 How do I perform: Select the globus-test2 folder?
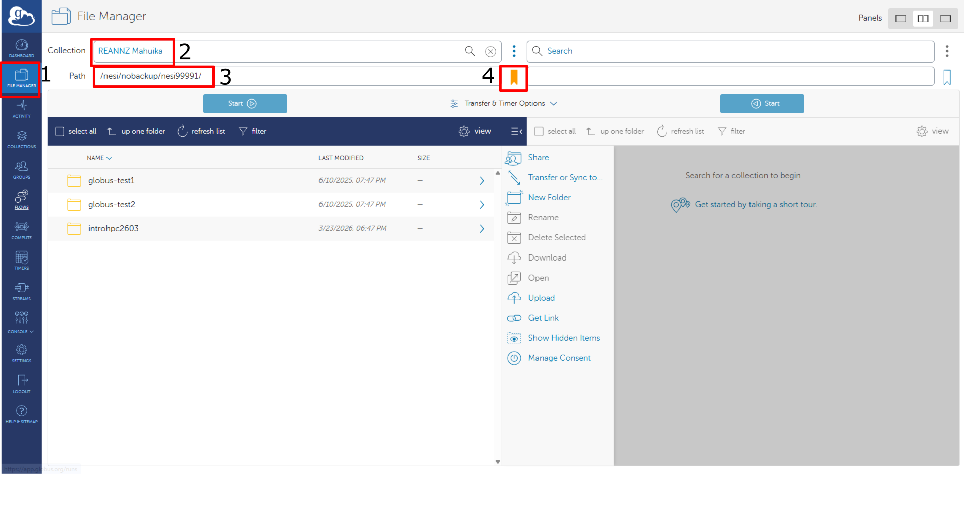tap(271, 205)
